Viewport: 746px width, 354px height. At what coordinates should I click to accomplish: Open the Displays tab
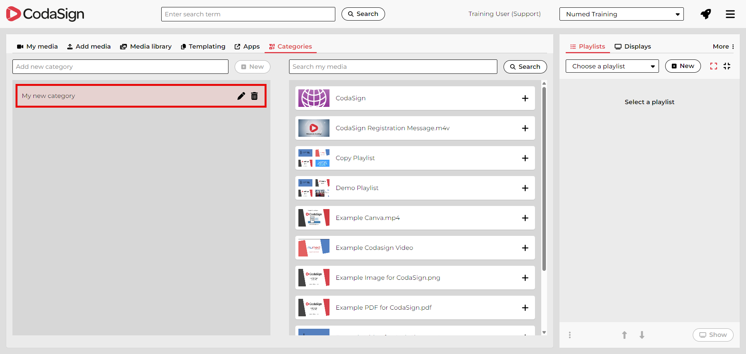pyautogui.click(x=633, y=47)
